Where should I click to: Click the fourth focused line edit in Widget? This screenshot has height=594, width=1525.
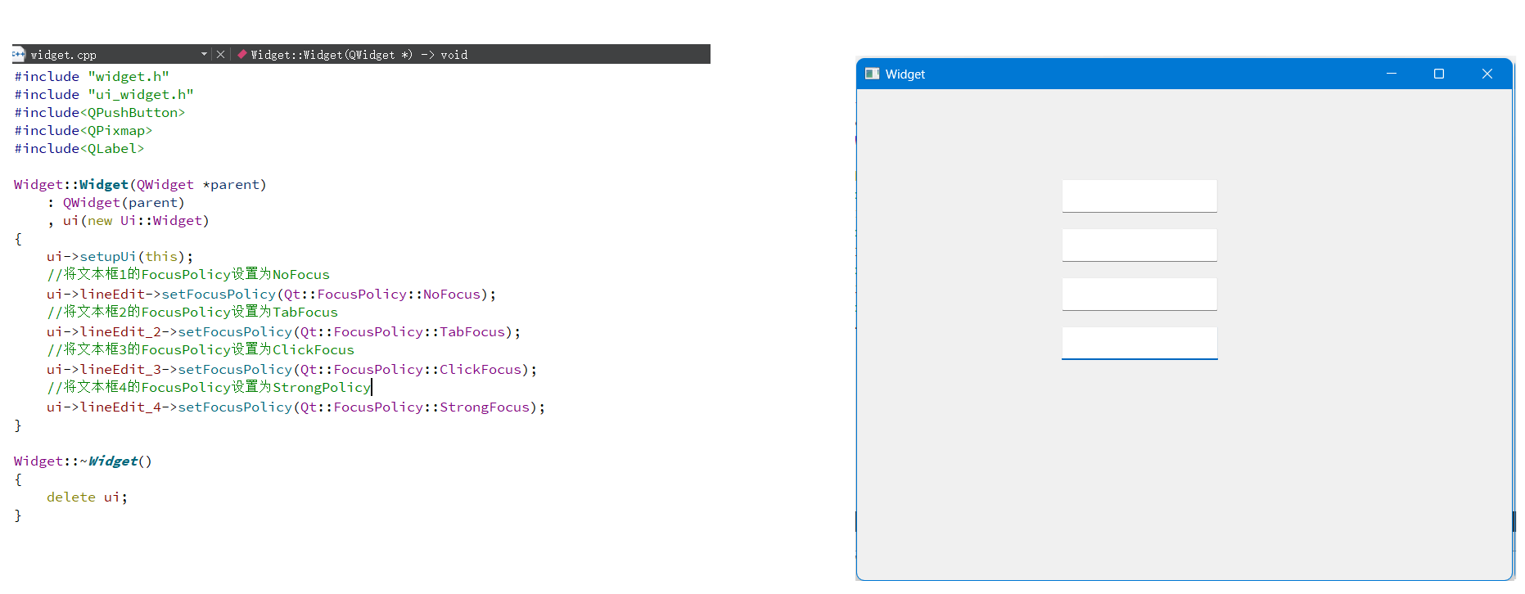tap(1139, 344)
